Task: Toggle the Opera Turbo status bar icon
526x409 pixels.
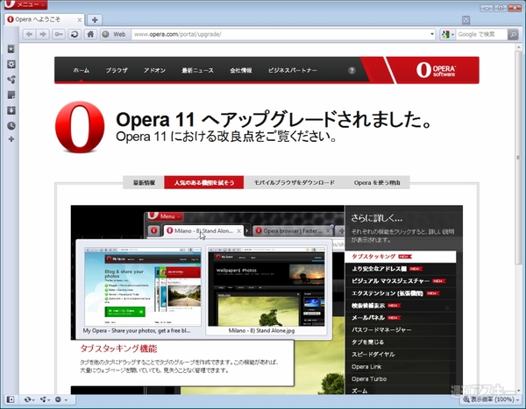Action: 58,399
